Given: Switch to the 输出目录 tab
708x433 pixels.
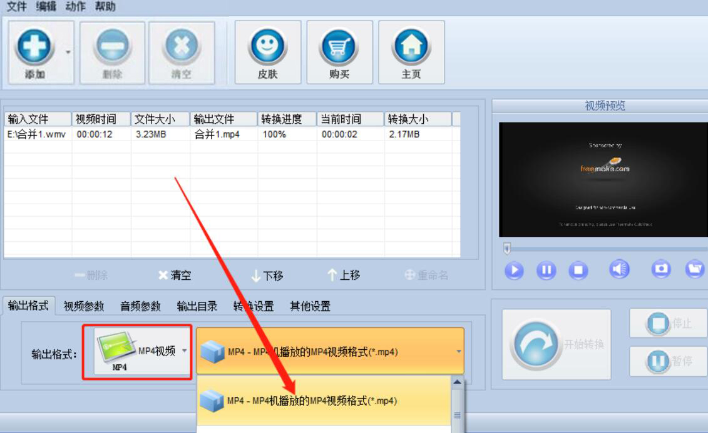Looking at the screenshot, I should tap(197, 306).
